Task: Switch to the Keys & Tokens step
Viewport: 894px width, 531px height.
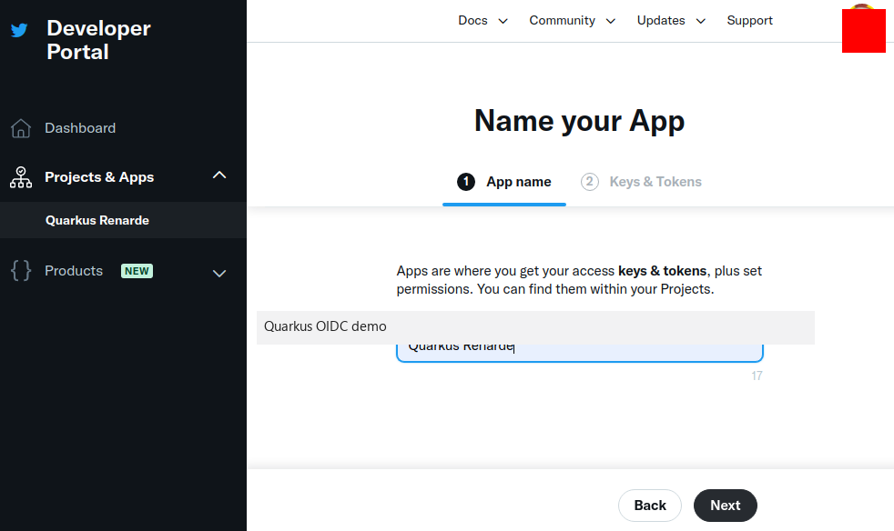Action: (x=641, y=182)
